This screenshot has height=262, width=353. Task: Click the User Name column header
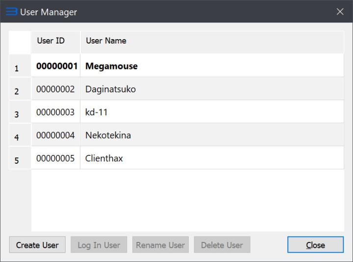(106, 41)
